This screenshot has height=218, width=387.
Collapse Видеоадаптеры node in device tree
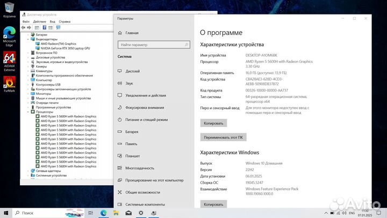(x=28, y=39)
